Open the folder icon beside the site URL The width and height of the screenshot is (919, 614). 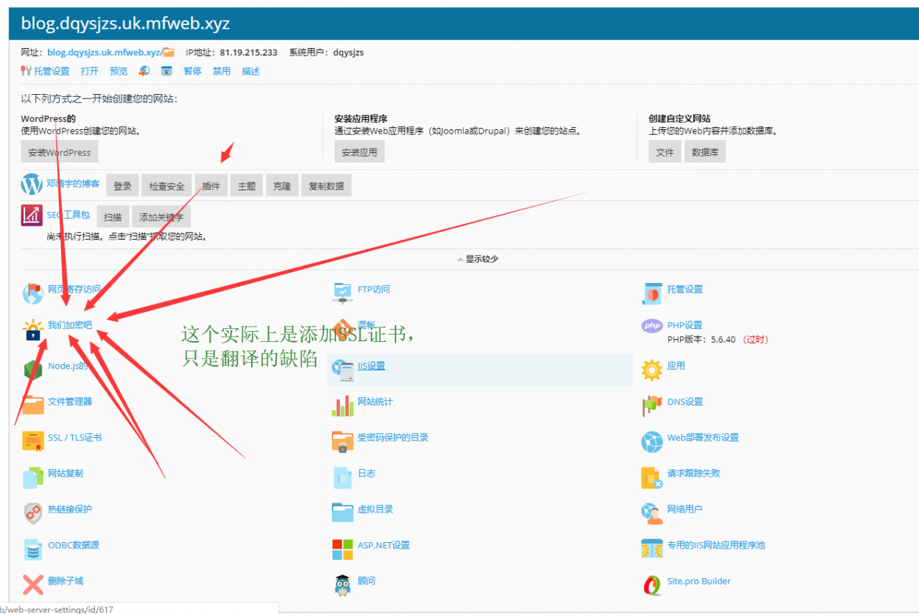click(169, 52)
